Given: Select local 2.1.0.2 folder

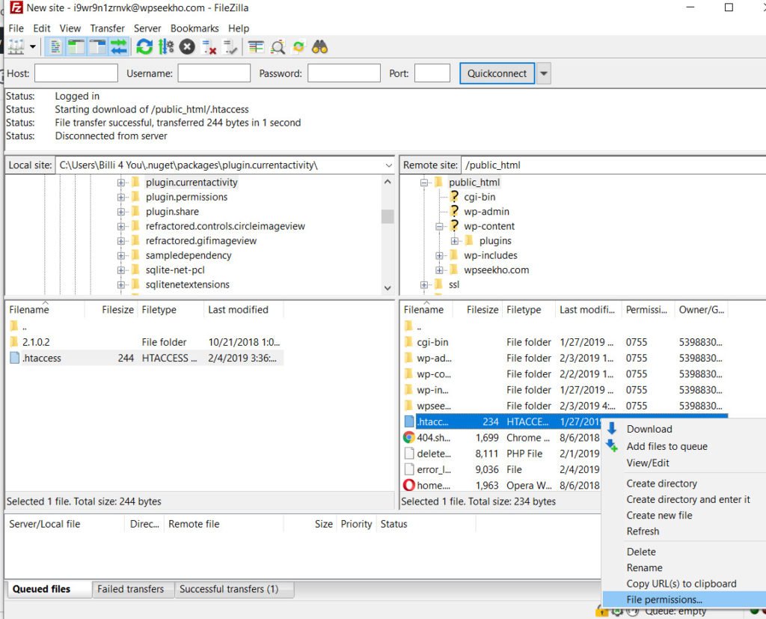Looking at the screenshot, I should pos(144,342).
